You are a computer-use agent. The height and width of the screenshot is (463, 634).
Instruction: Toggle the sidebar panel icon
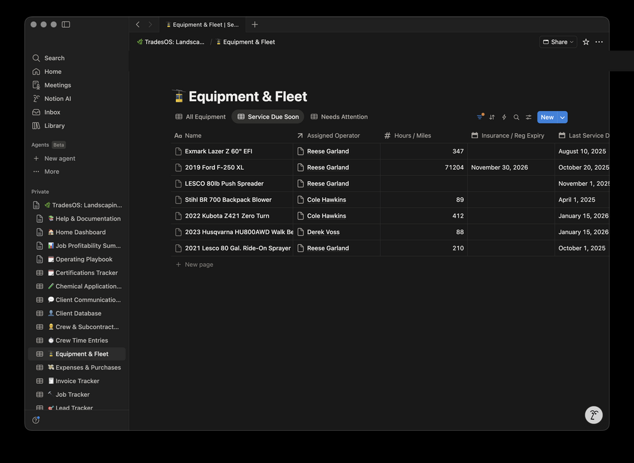point(66,25)
